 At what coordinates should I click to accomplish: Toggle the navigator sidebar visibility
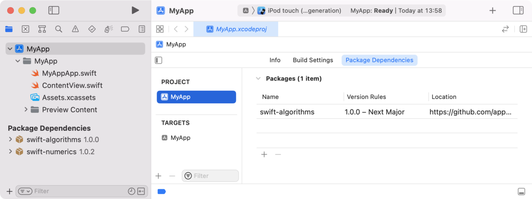click(x=54, y=11)
